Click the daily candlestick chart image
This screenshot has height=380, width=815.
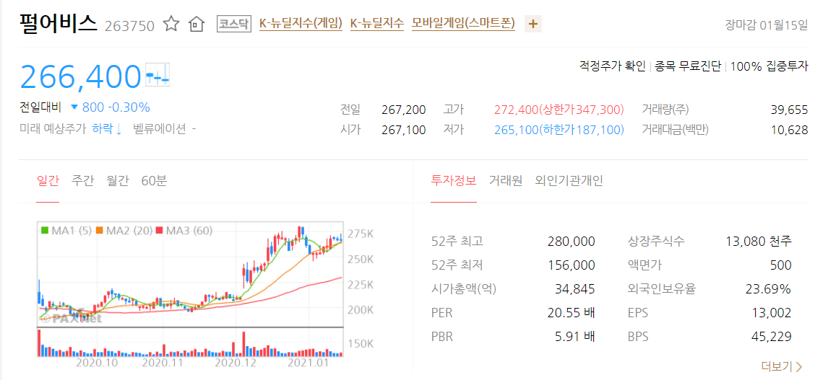[190, 275]
